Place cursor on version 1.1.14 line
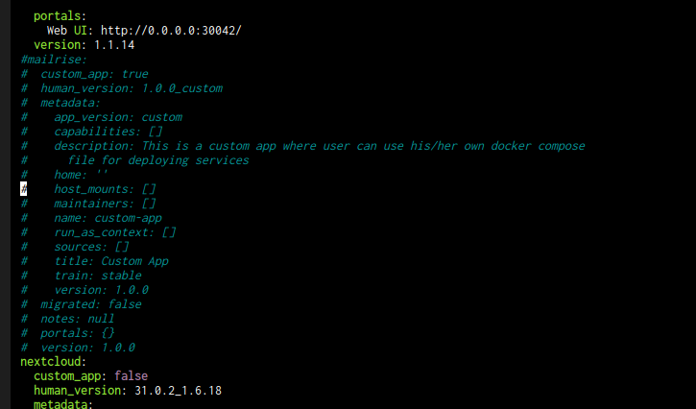 pos(84,45)
